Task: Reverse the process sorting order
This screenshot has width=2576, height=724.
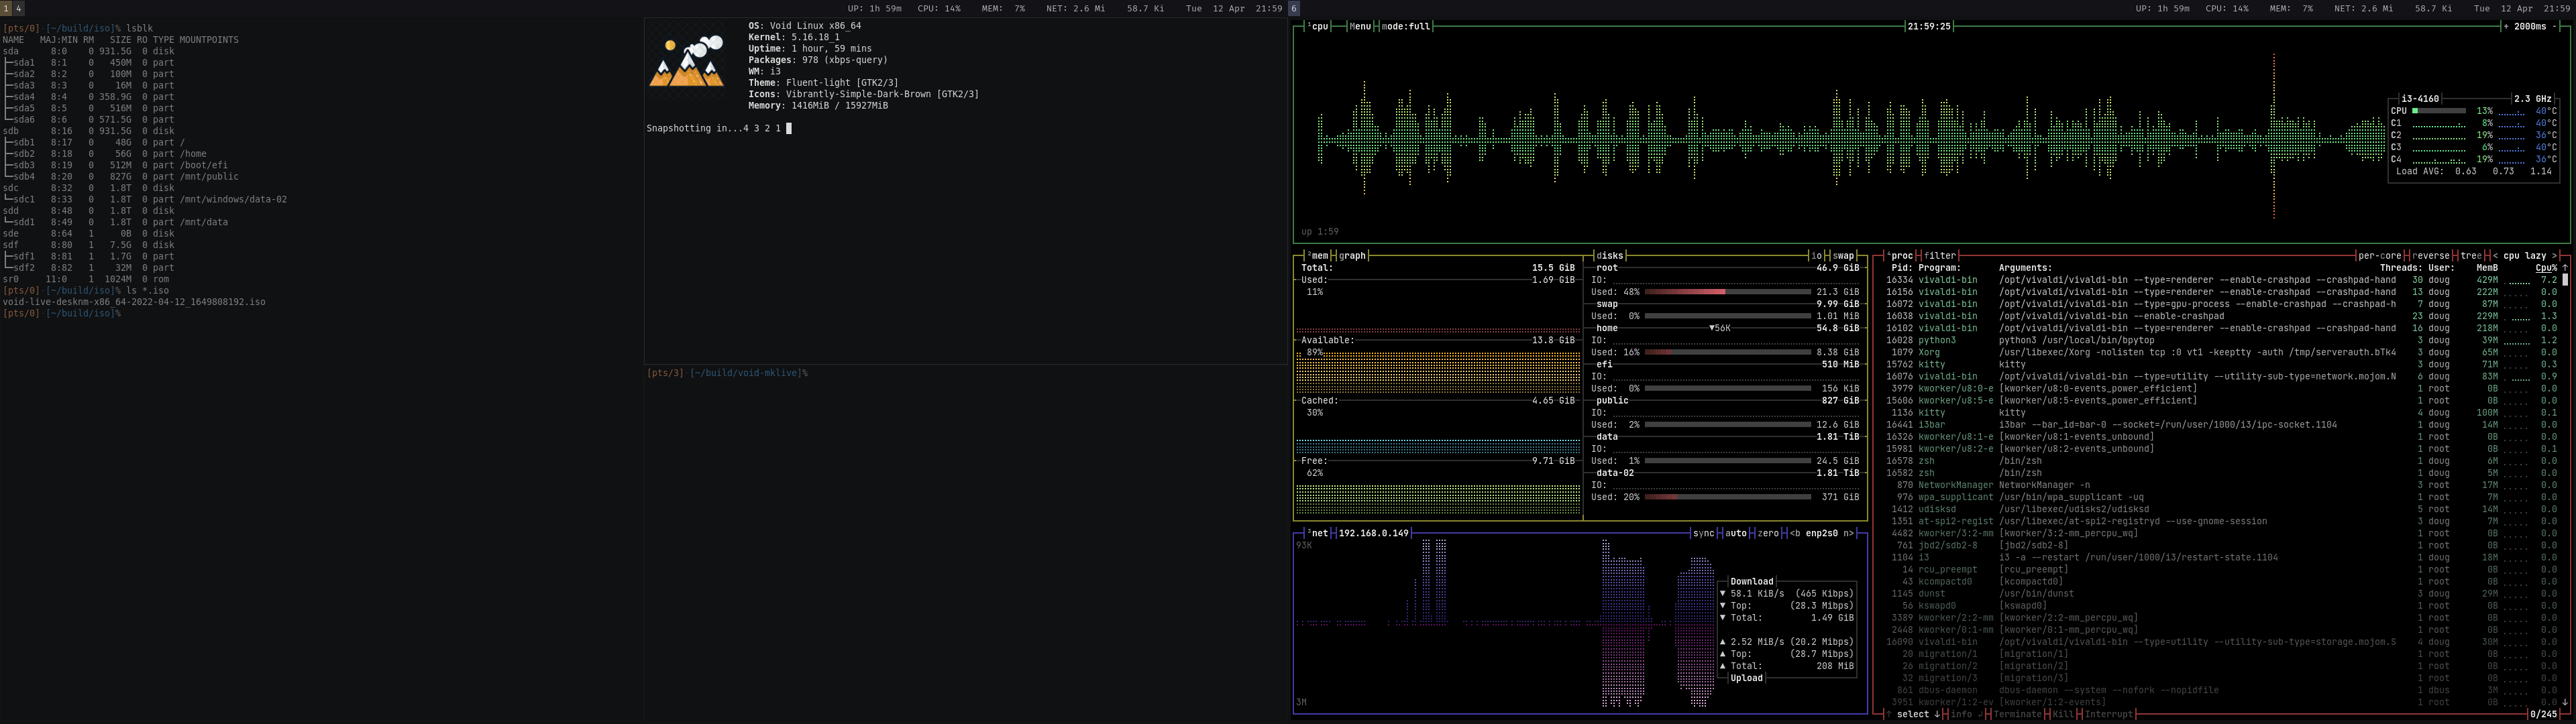Action: (2430, 256)
